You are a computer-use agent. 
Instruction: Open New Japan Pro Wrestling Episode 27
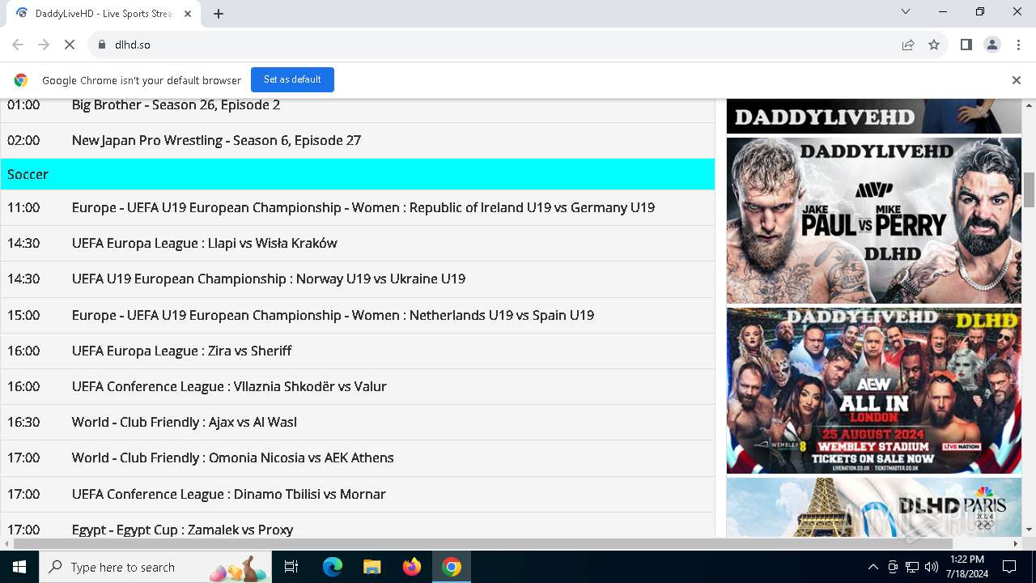pyautogui.click(x=216, y=140)
